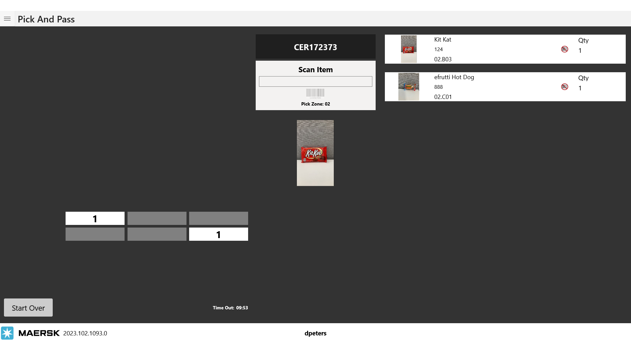This screenshot has height=341, width=631.
Task: Click the barcode icon under the scan field
Action: (315, 93)
